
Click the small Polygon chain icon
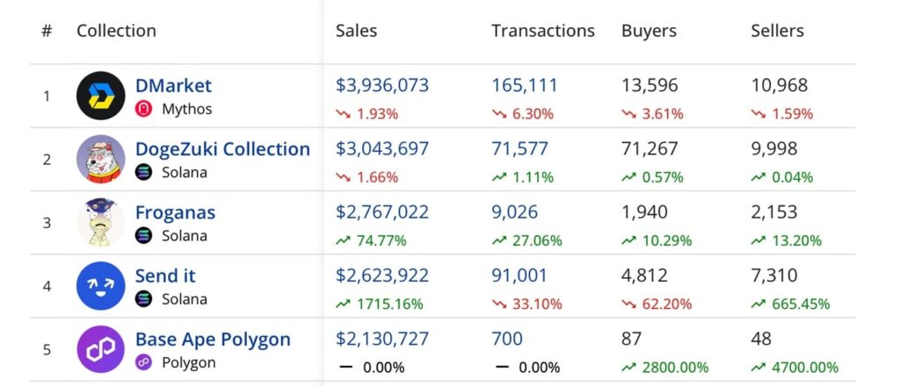(x=144, y=362)
